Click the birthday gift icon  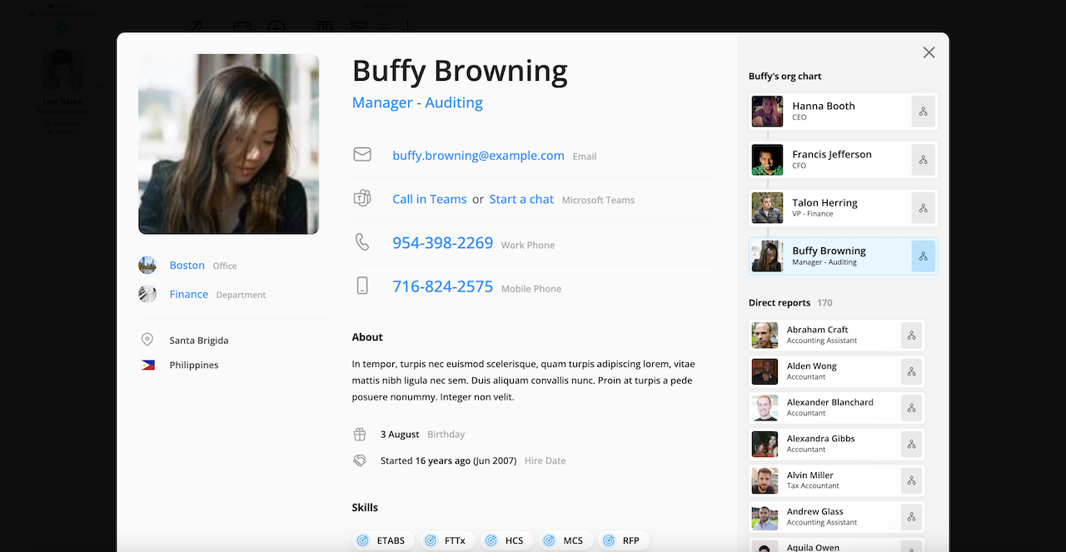click(x=360, y=434)
